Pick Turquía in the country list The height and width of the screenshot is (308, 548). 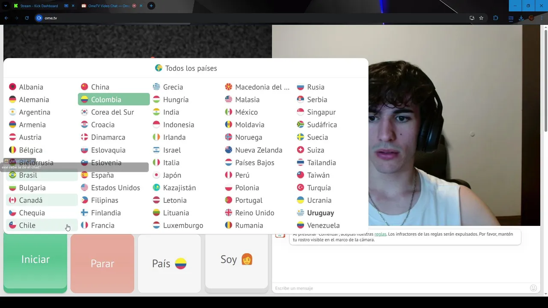click(x=329, y=187)
